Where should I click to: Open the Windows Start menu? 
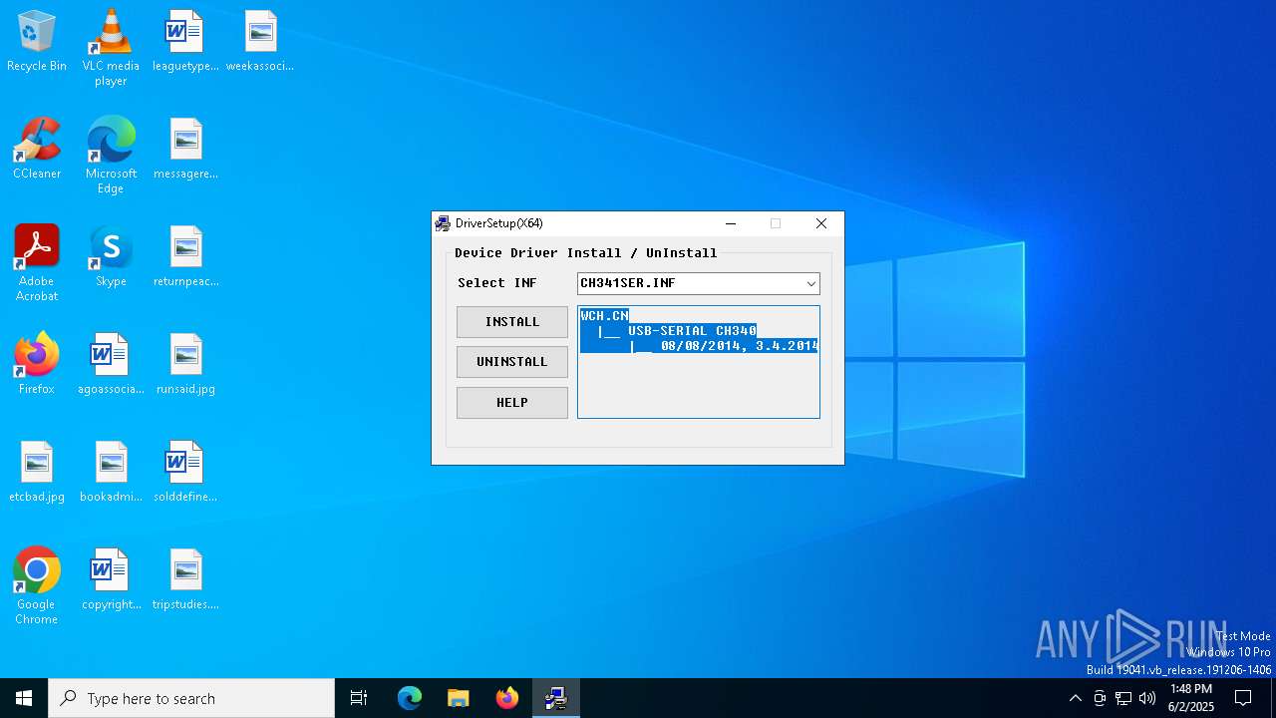pyautogui.click(x=24, y=698)
